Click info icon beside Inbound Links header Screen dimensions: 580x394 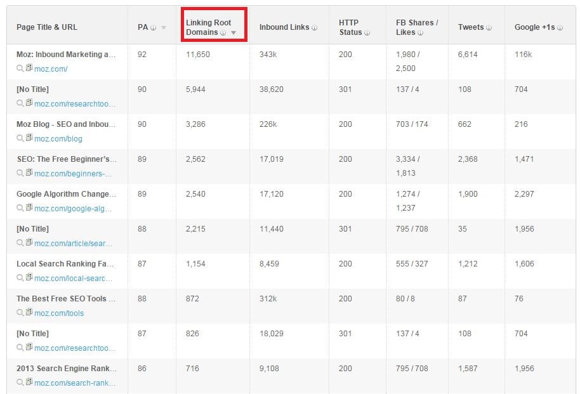[x=315, y=27]
